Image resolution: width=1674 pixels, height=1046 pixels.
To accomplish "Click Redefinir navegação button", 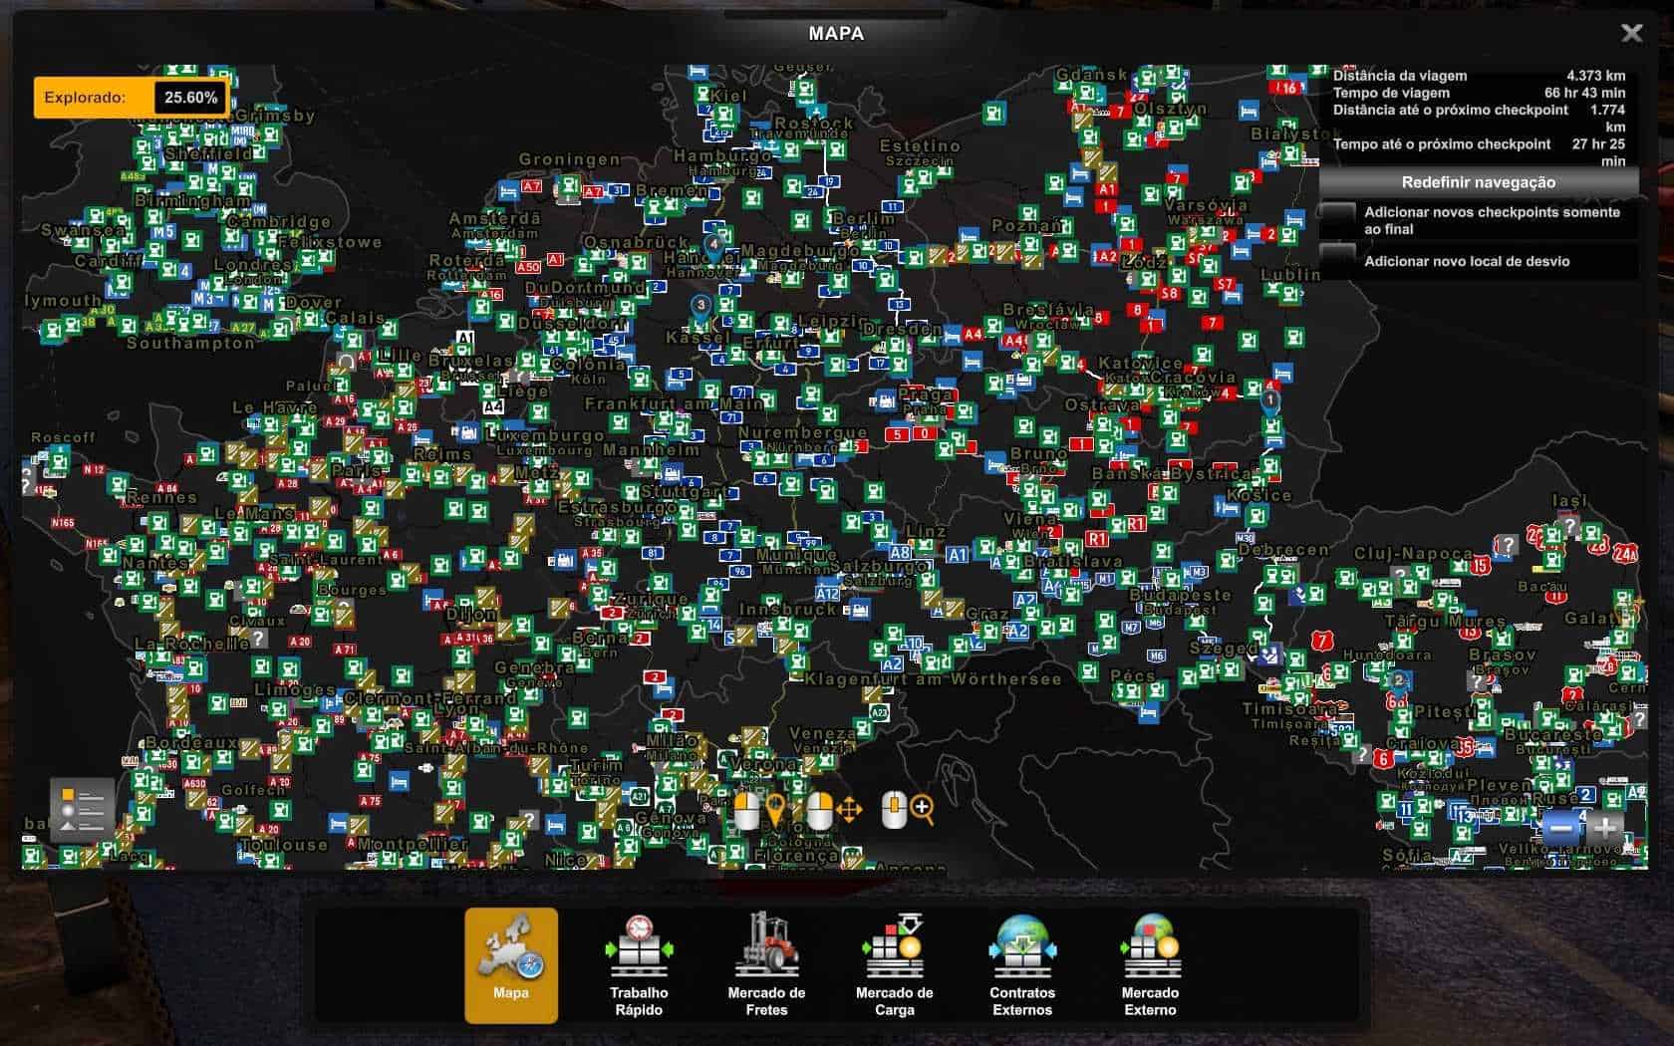I will (x=1478, y=182).
